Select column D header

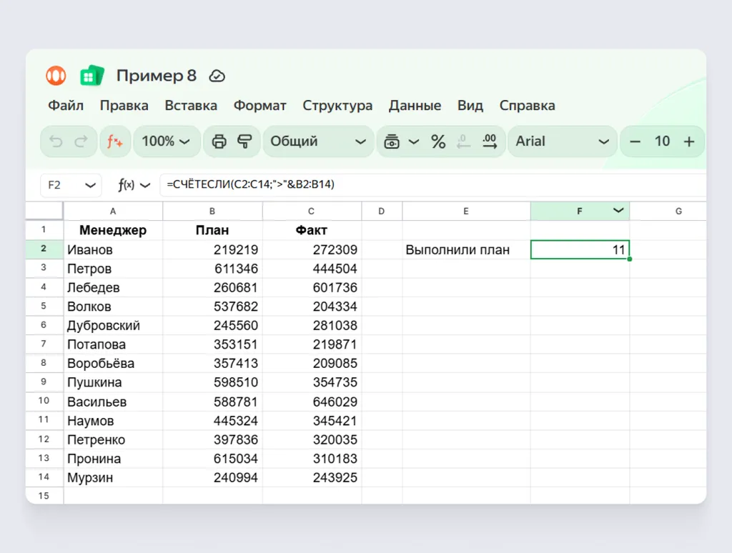pos(382,211)
